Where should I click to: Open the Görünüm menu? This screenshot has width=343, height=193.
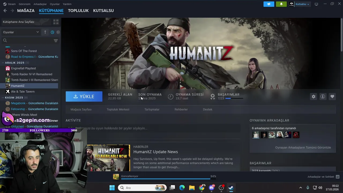(x=24, y=4)
